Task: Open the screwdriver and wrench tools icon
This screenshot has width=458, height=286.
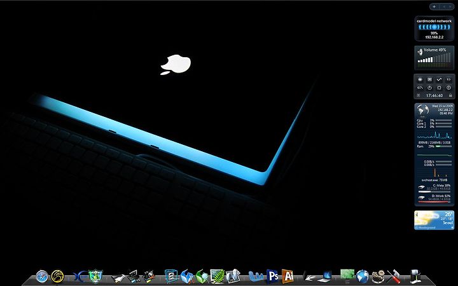Action: pyautogui.click(x=394, y=276)
